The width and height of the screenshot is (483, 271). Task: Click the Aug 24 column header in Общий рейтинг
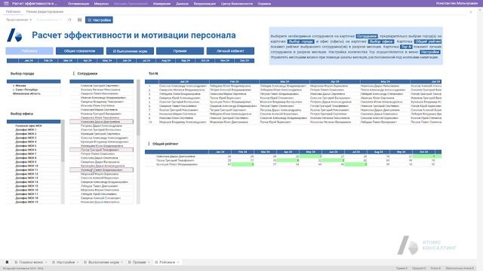378,152
